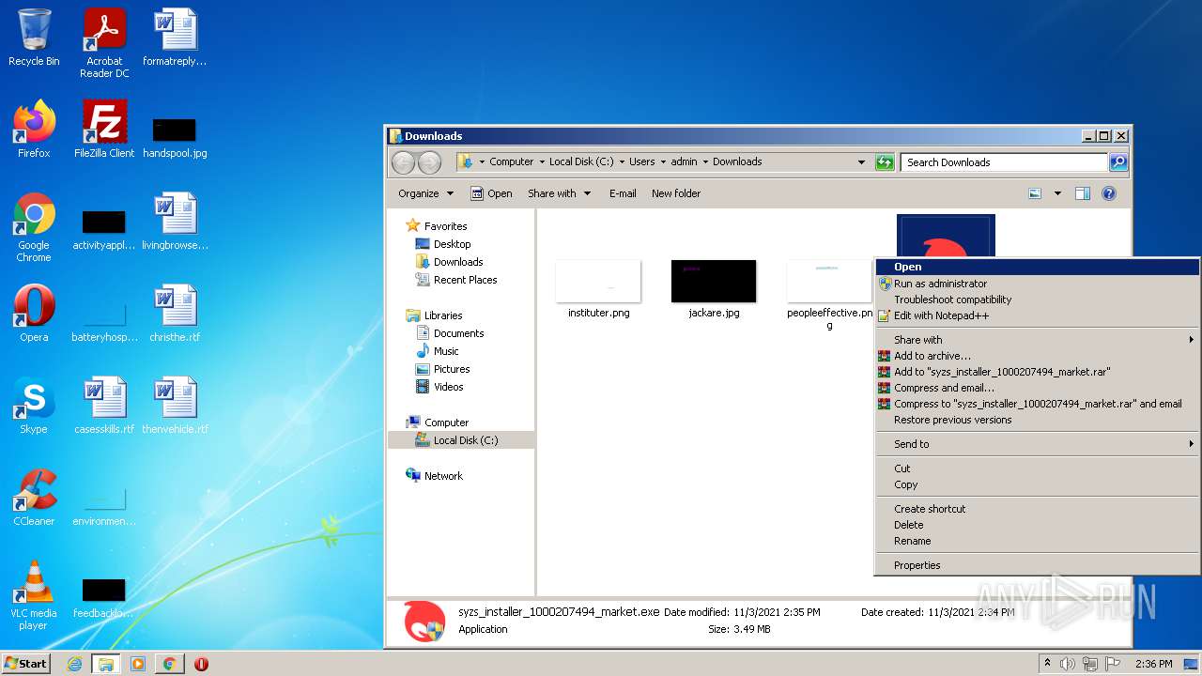
Task: Select Compress and email... option
Action: coord(1038,388)
